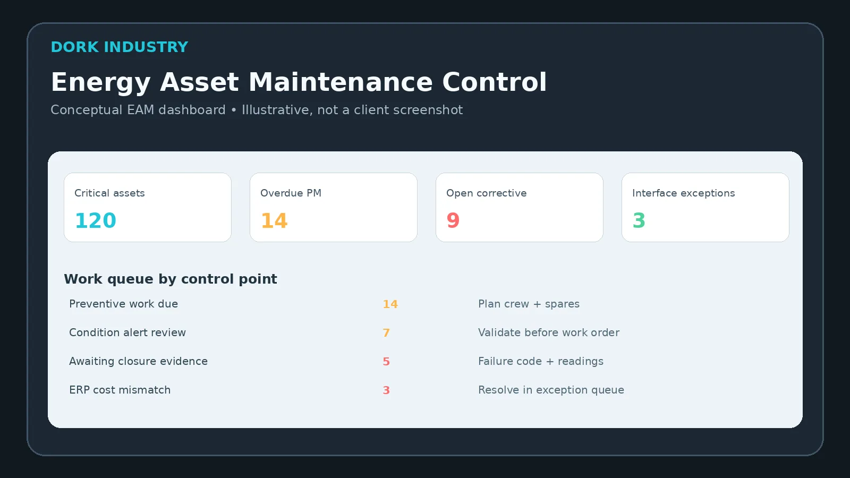Click the Interface exceptions label
The height and width of the screenshot is (478, 850).
(x=684, y=193)
